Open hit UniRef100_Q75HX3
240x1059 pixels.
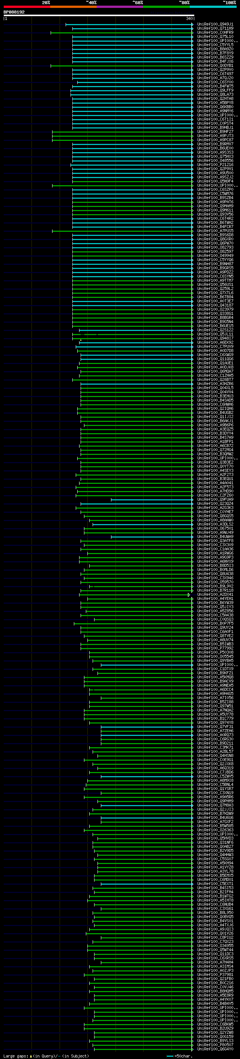[x=215, y=157]
